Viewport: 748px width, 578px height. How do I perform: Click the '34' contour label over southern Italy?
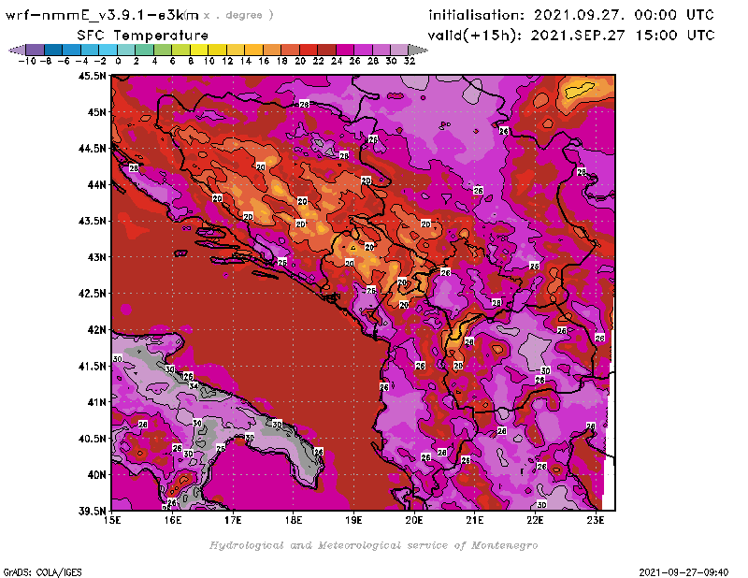pyautogui.click(x=194, y=385)
